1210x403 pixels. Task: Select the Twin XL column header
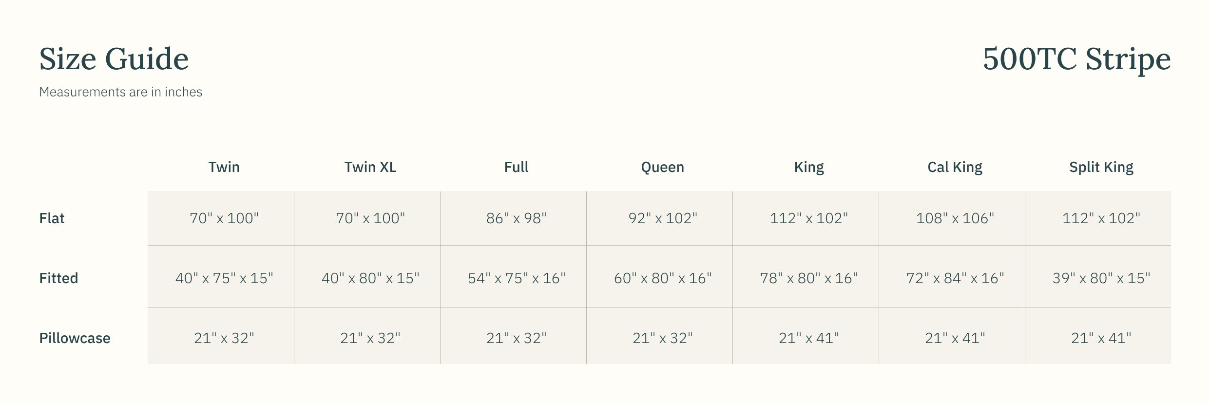(370, 167)
